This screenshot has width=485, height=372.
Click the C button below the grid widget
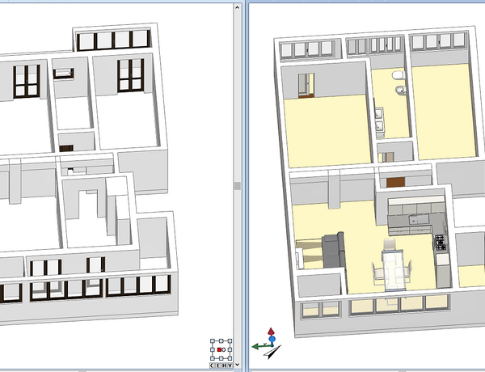pyautogui.click(x=213, y=366)
